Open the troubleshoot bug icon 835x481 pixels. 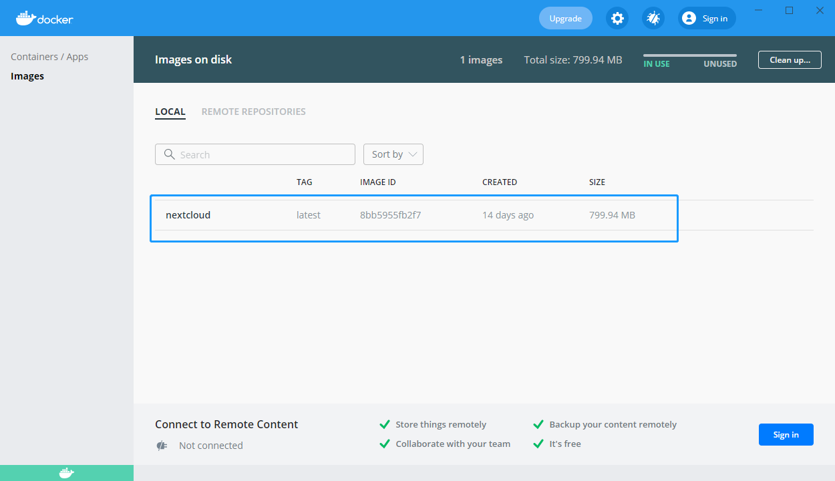[x=653, y=18]
